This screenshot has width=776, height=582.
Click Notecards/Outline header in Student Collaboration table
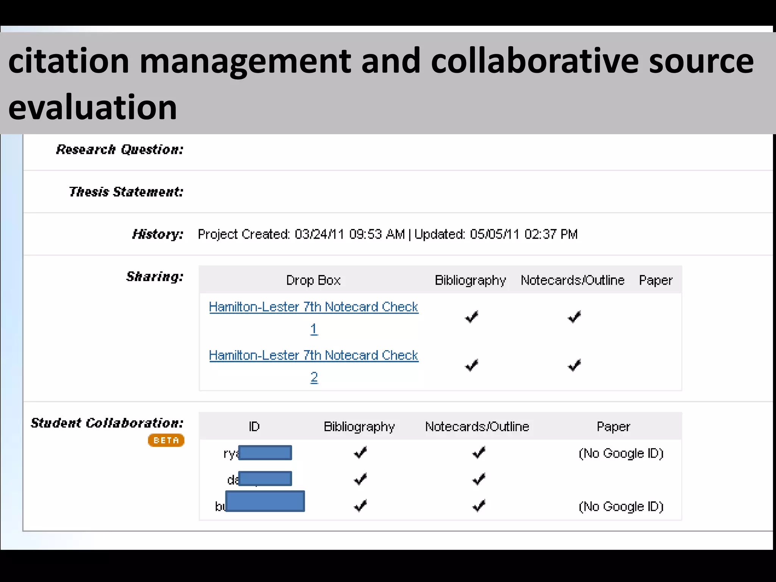[x=477, y=427]
